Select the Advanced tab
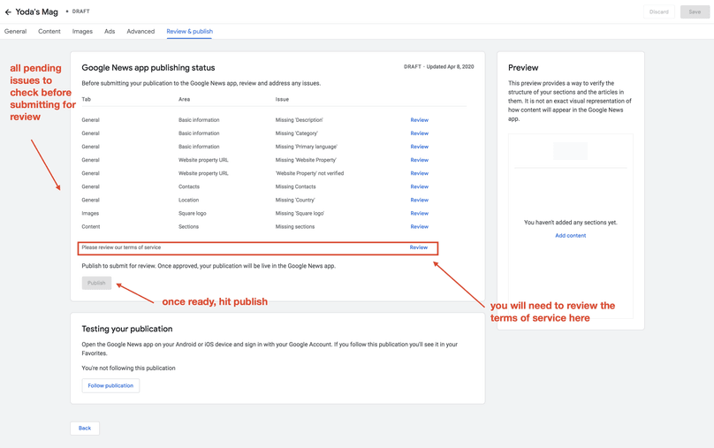The height and width of the screenshot is (448, 714). pos(141,32)
